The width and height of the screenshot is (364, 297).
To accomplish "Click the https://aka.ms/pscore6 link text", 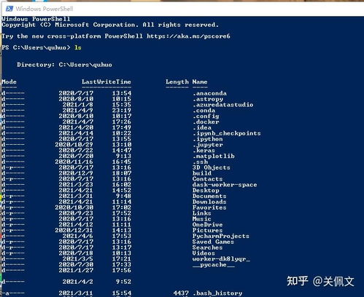I will (188, 36).
